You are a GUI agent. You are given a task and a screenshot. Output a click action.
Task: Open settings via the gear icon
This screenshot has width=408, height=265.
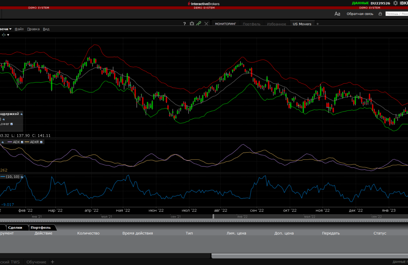coord(395,3)
